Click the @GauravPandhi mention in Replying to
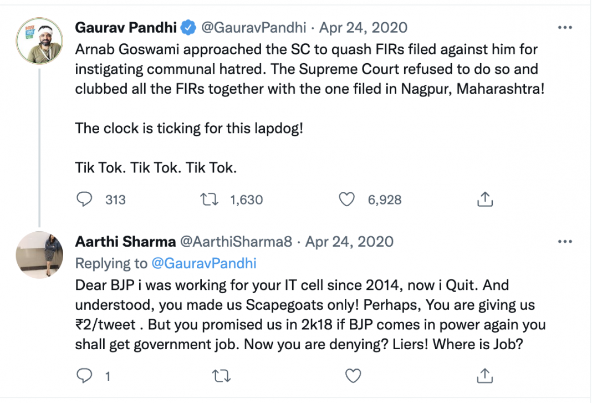 (203, 263)
